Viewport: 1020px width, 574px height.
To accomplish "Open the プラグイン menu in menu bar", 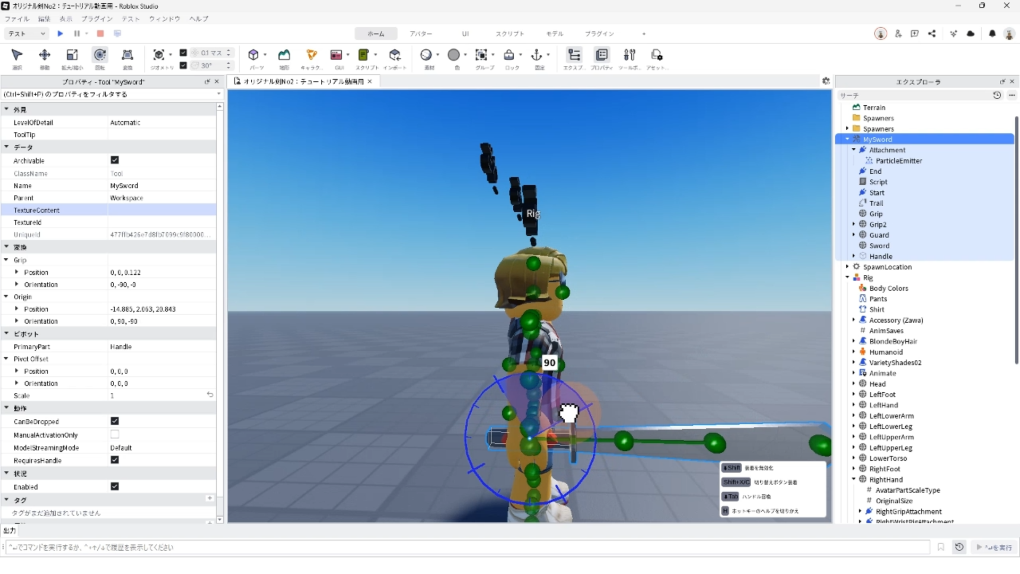I will pyautogui.click(x=97, y=19).
